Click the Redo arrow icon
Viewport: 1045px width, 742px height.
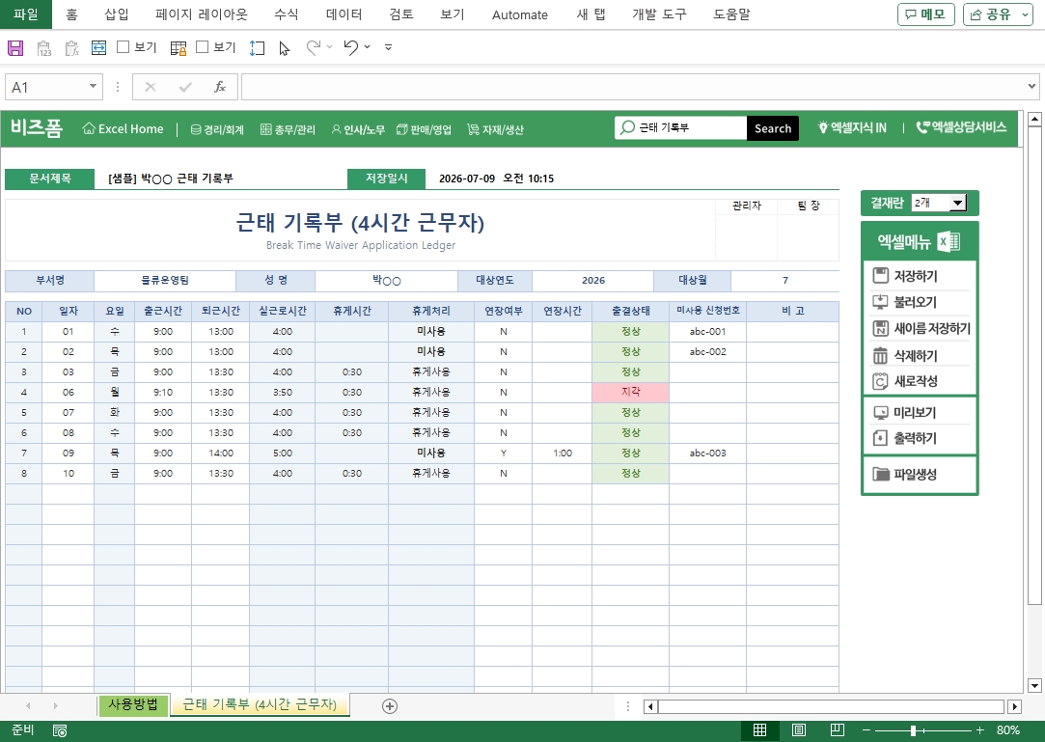(x=314, y=47)
